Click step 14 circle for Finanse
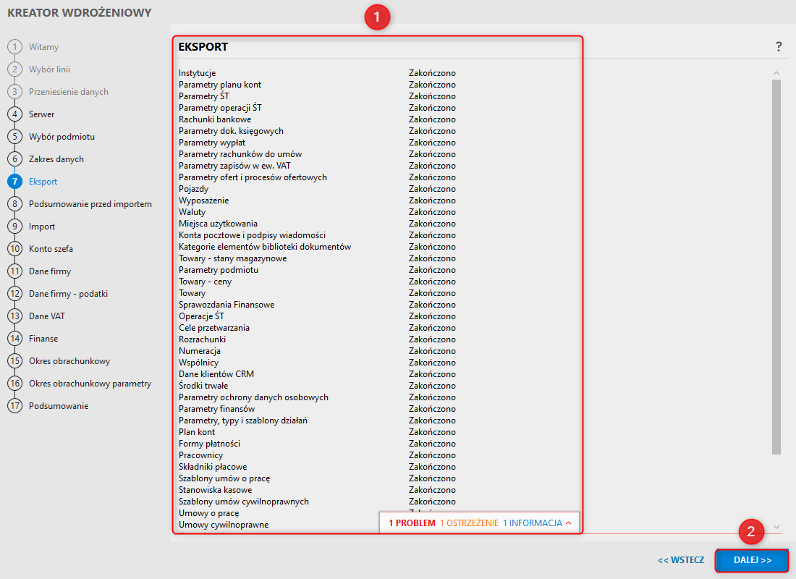The height and width of the screenshot is (579, 796). pyautogui.click(x=14, y=338)
